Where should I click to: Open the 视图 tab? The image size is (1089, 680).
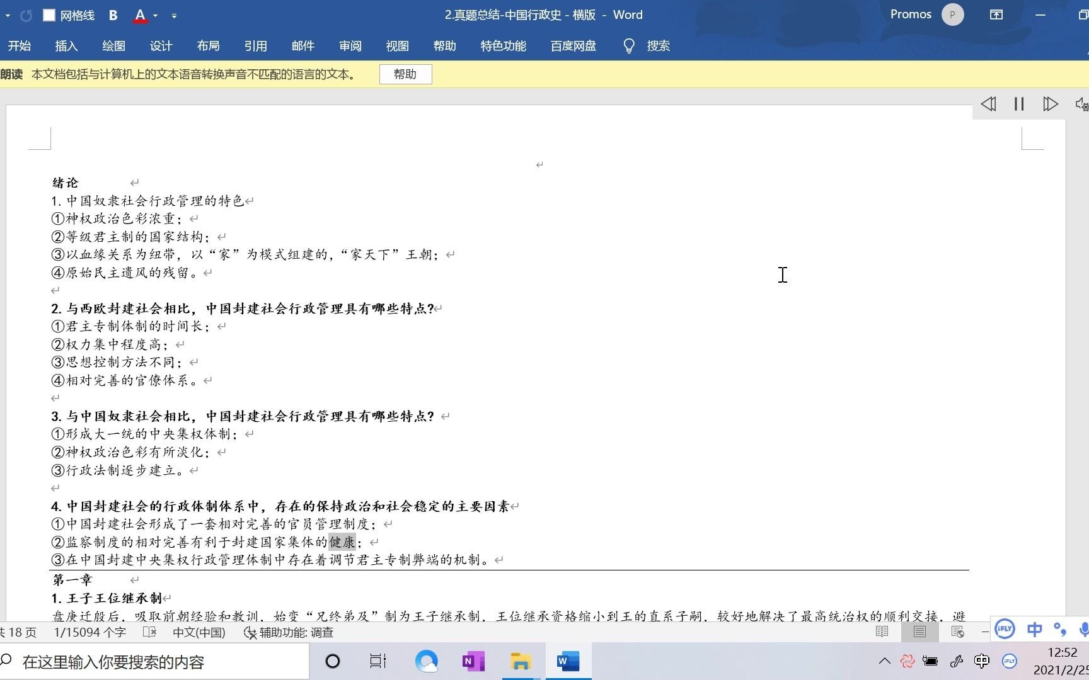(x=397, y=46)
